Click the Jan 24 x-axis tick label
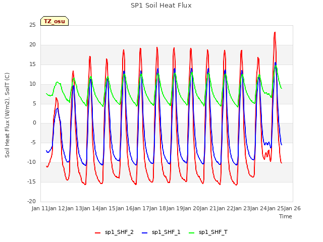 tap(258, 208)
